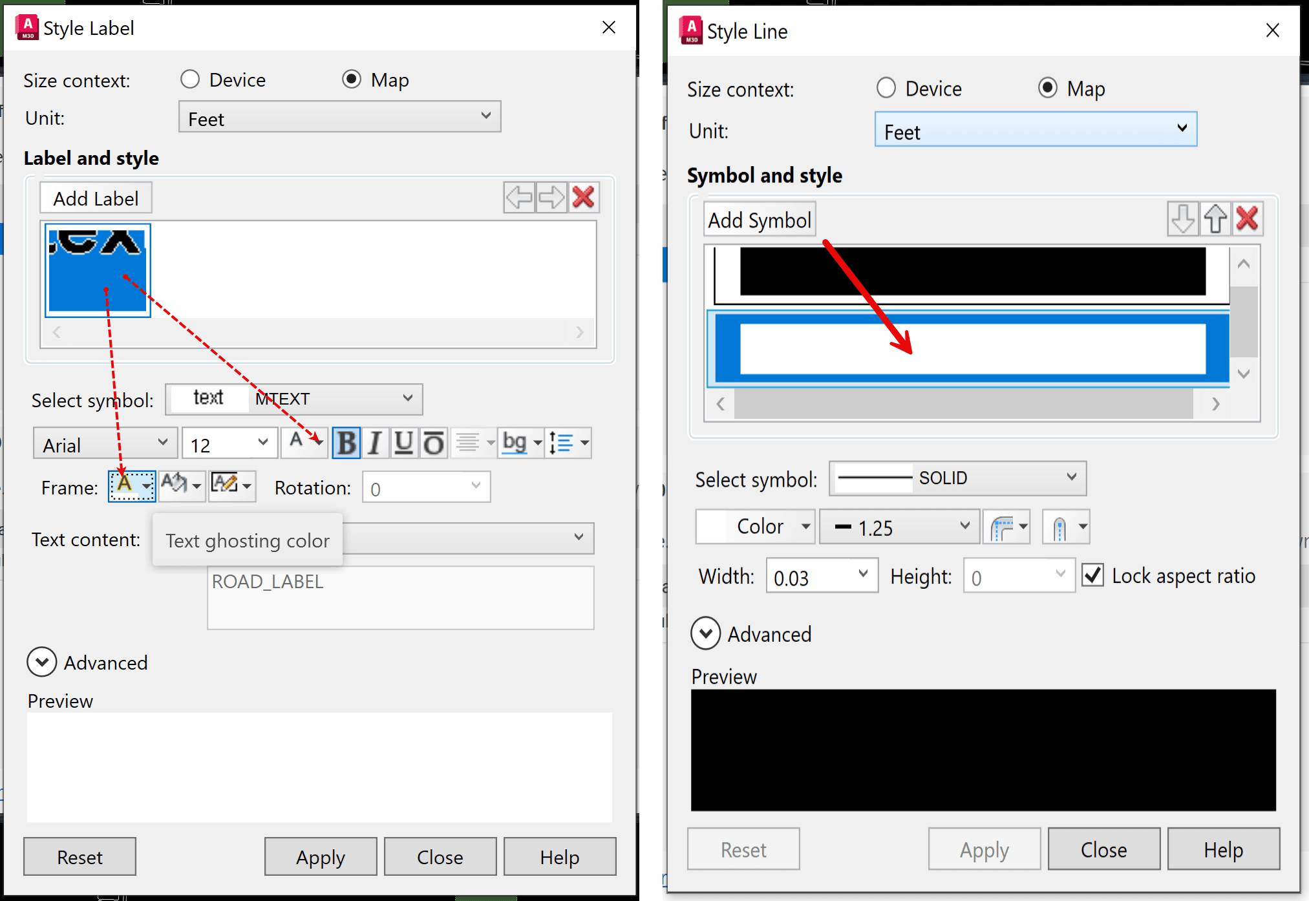
Task: Toggle Overline text formatting
Action: (x=433, y=443)
